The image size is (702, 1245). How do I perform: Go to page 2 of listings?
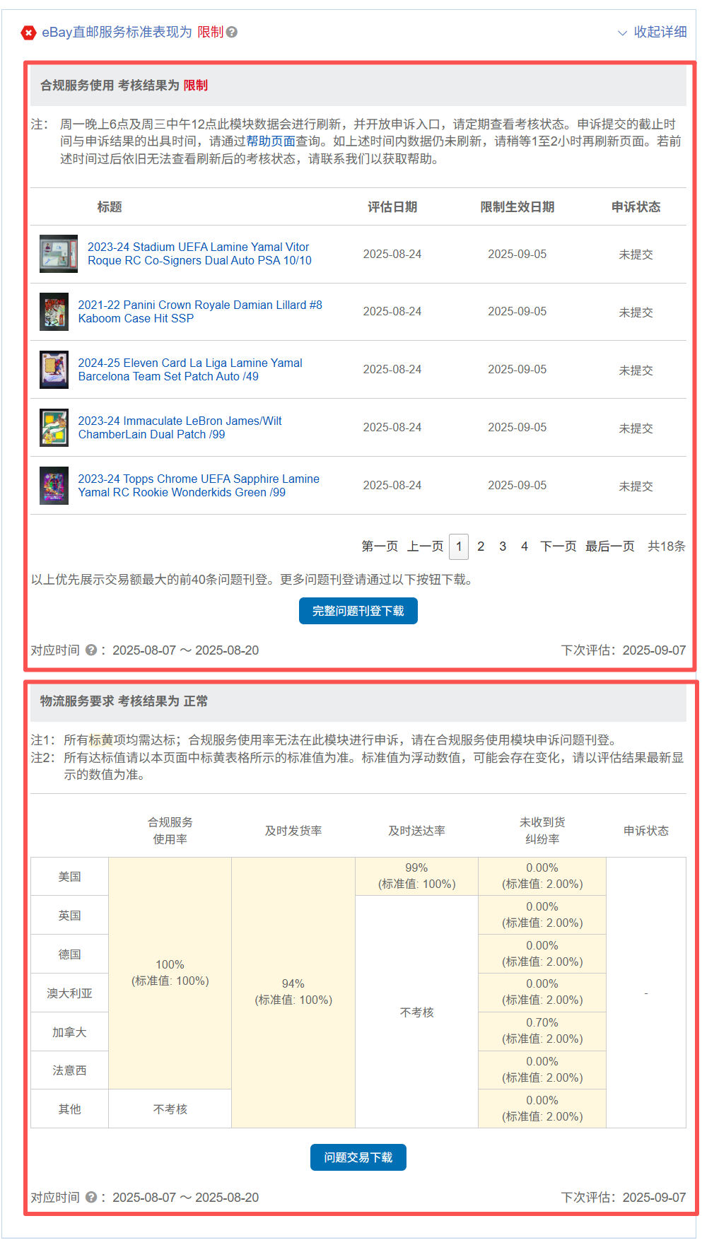click(x=481, y=546)
